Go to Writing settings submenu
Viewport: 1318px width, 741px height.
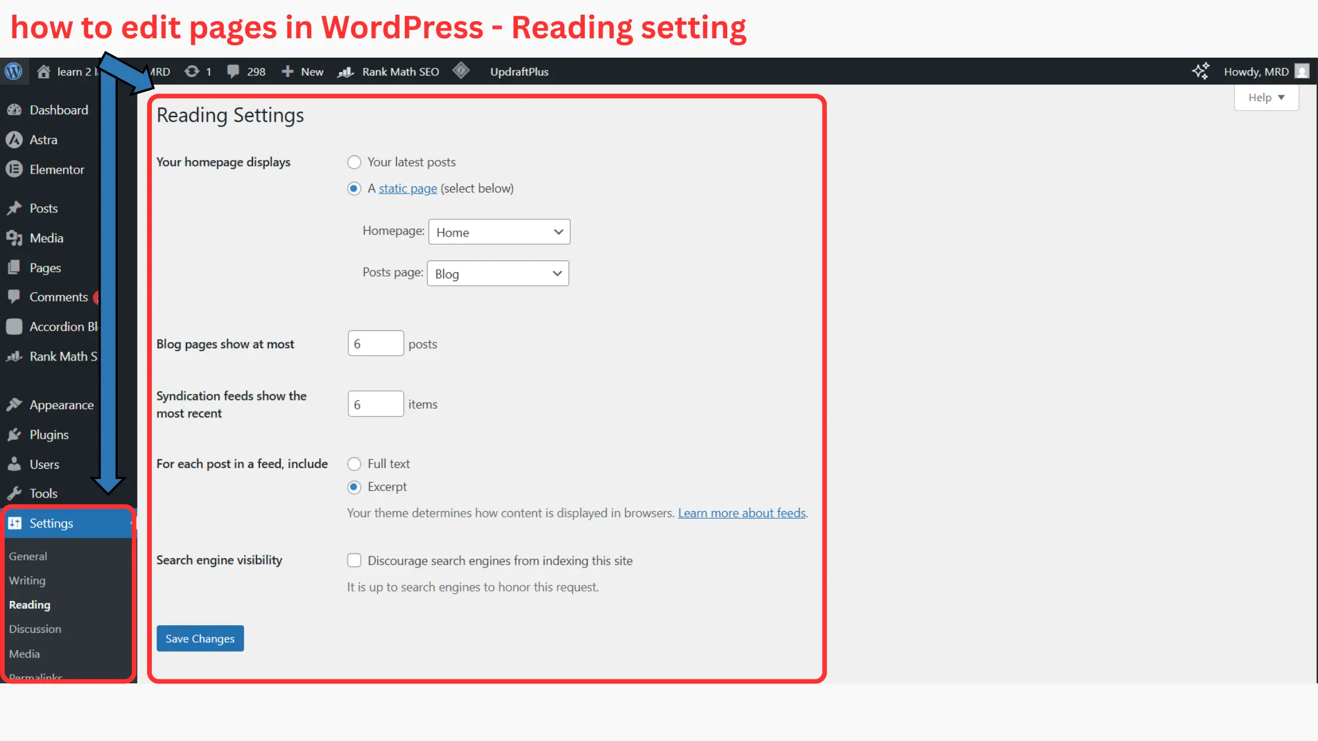[27, 580]
